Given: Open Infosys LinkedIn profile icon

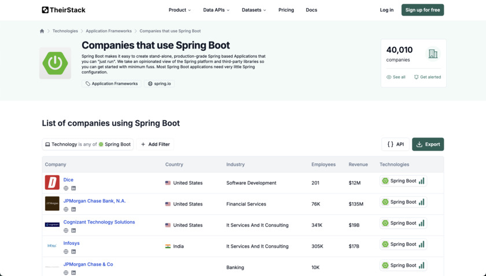Looking at the screenshot, I should [73, 252].
